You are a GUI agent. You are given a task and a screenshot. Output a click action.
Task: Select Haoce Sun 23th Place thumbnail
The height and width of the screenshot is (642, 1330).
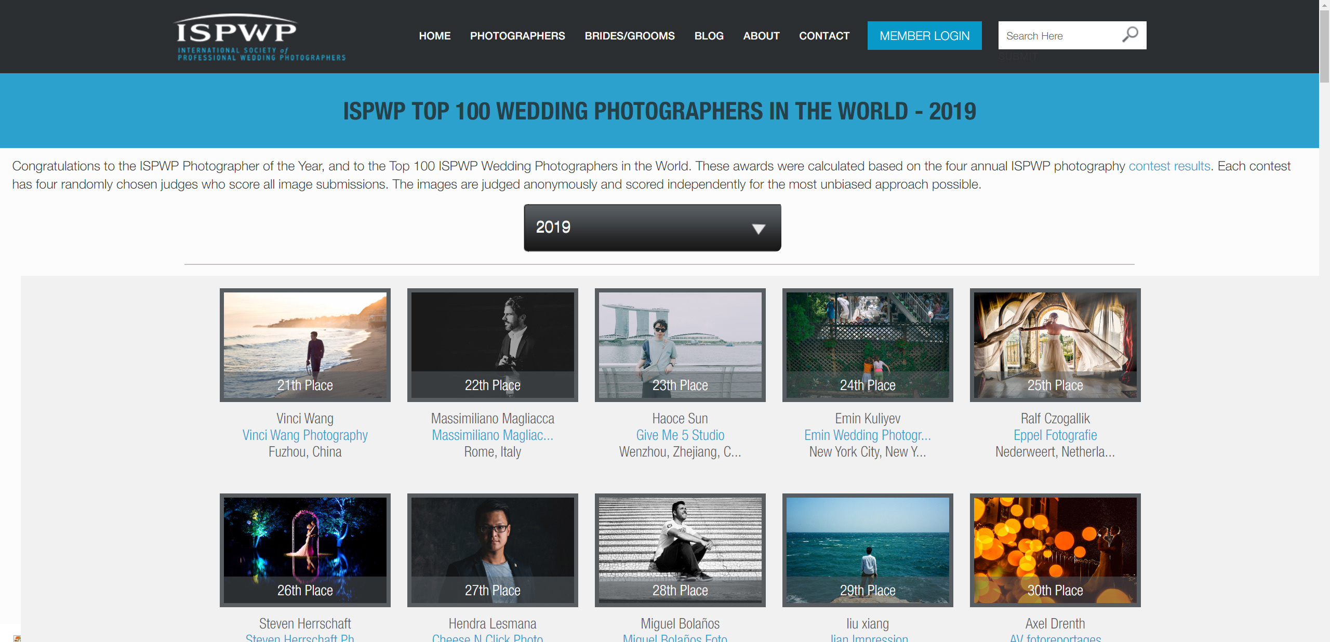[680, 344]
